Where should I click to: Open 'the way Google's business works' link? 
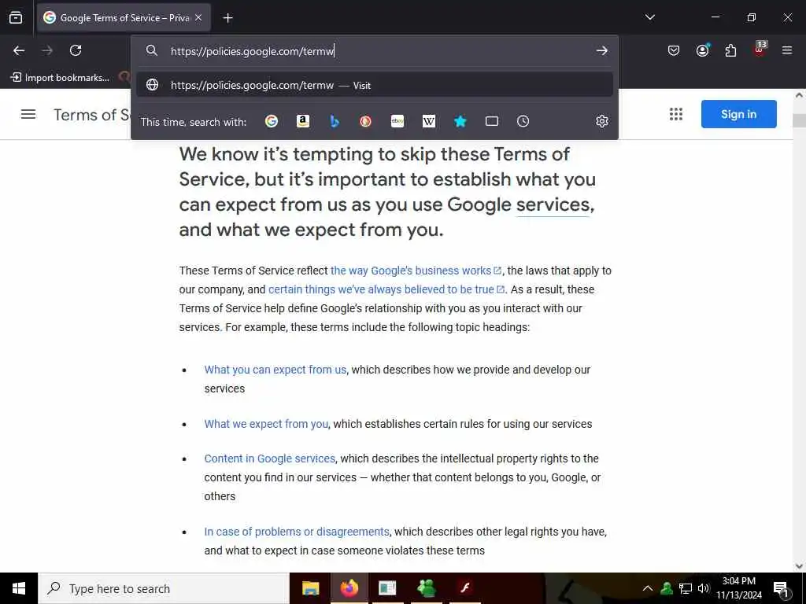416,271
